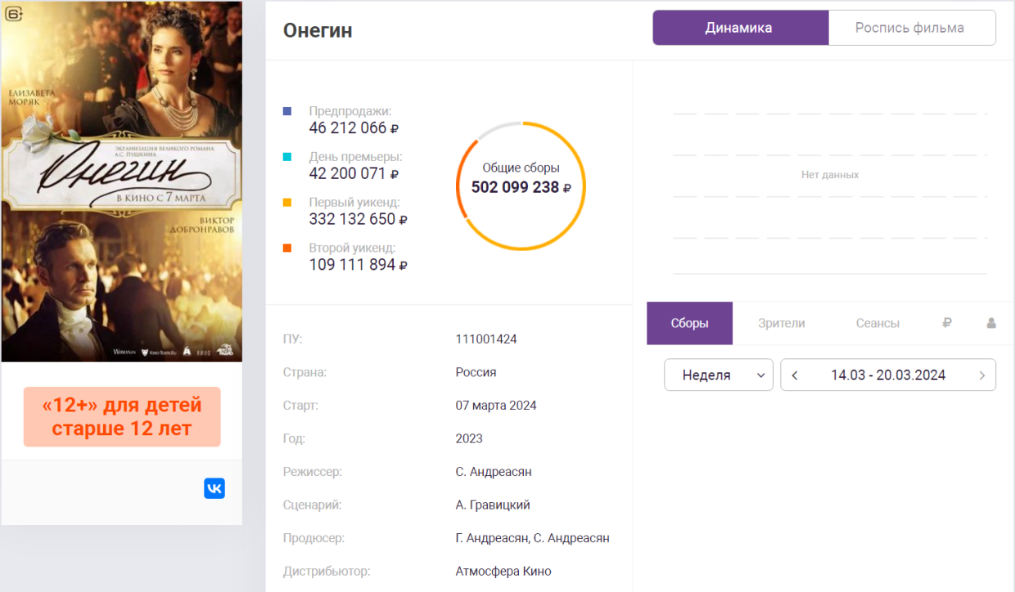Click distributor Атмосфера Кино
1015x592 pixels.
[x=503, y=572]
